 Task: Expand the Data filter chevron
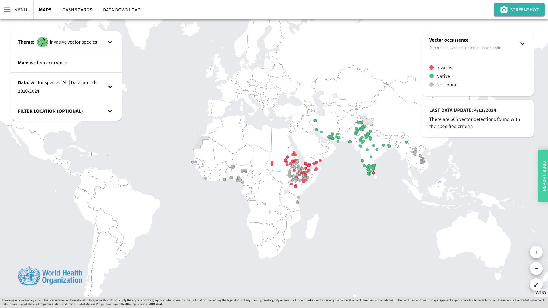tap(110, 87)
